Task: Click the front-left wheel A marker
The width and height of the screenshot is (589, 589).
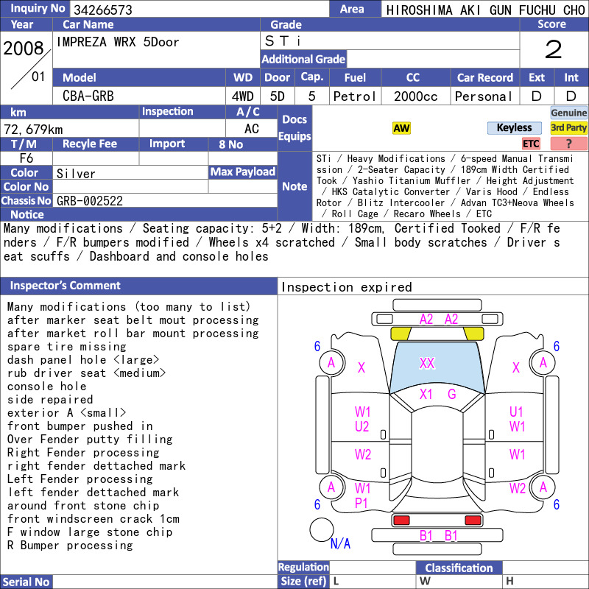Action: coord(331,363)
